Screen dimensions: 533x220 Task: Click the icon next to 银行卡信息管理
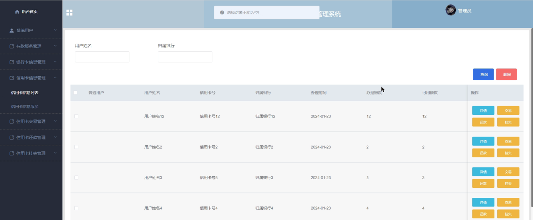coord(12,62)
